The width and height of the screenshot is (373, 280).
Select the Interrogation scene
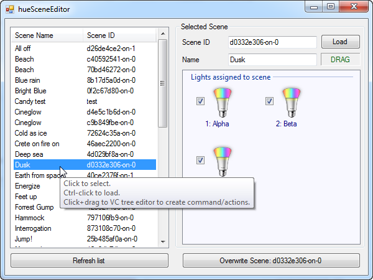pos(85,228)
